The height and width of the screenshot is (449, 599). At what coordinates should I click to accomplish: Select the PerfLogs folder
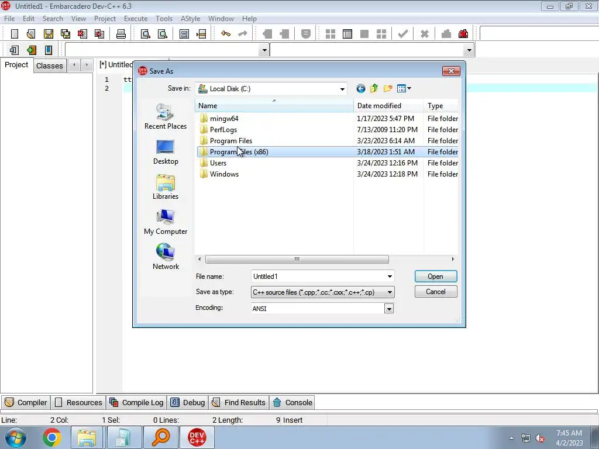point(223,130)
